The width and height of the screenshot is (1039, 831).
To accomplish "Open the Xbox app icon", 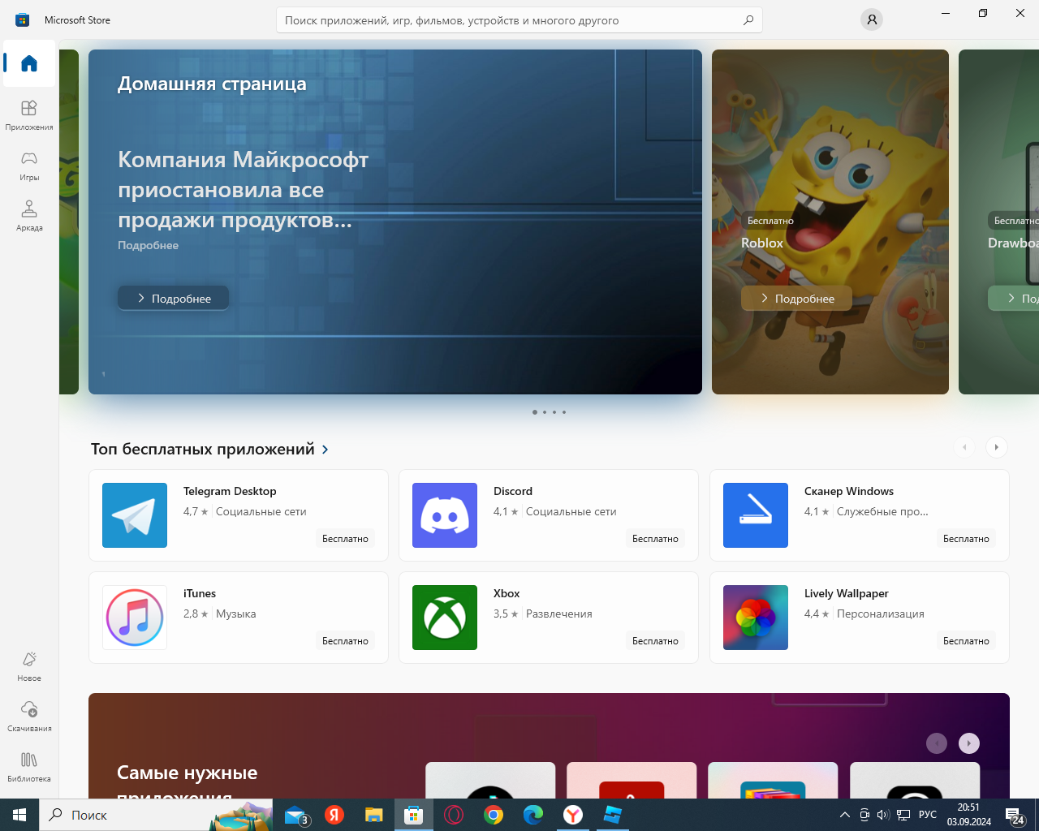I will 445,618.
